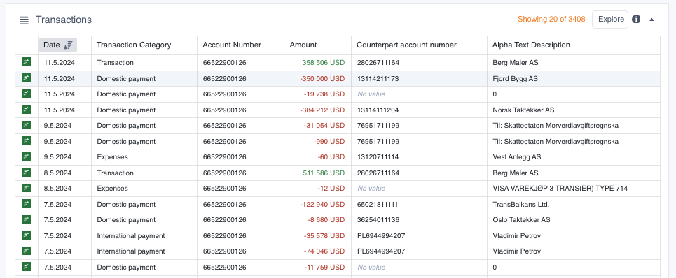Image resolution: width=676 pixels, height=278 pixels.
Task: Click the green icon on the -35 578 USD row
Action: point(27,235)
